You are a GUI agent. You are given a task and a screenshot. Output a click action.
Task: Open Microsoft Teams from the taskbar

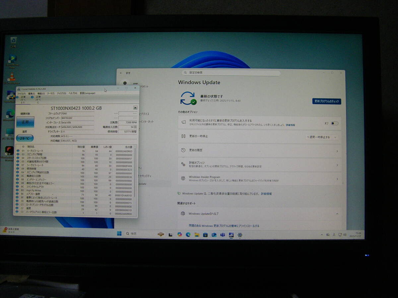[x=222, y=234]
